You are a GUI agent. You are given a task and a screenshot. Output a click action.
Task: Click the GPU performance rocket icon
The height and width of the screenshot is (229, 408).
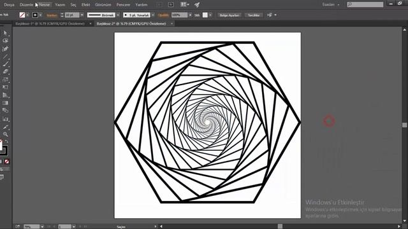[197, 4]
